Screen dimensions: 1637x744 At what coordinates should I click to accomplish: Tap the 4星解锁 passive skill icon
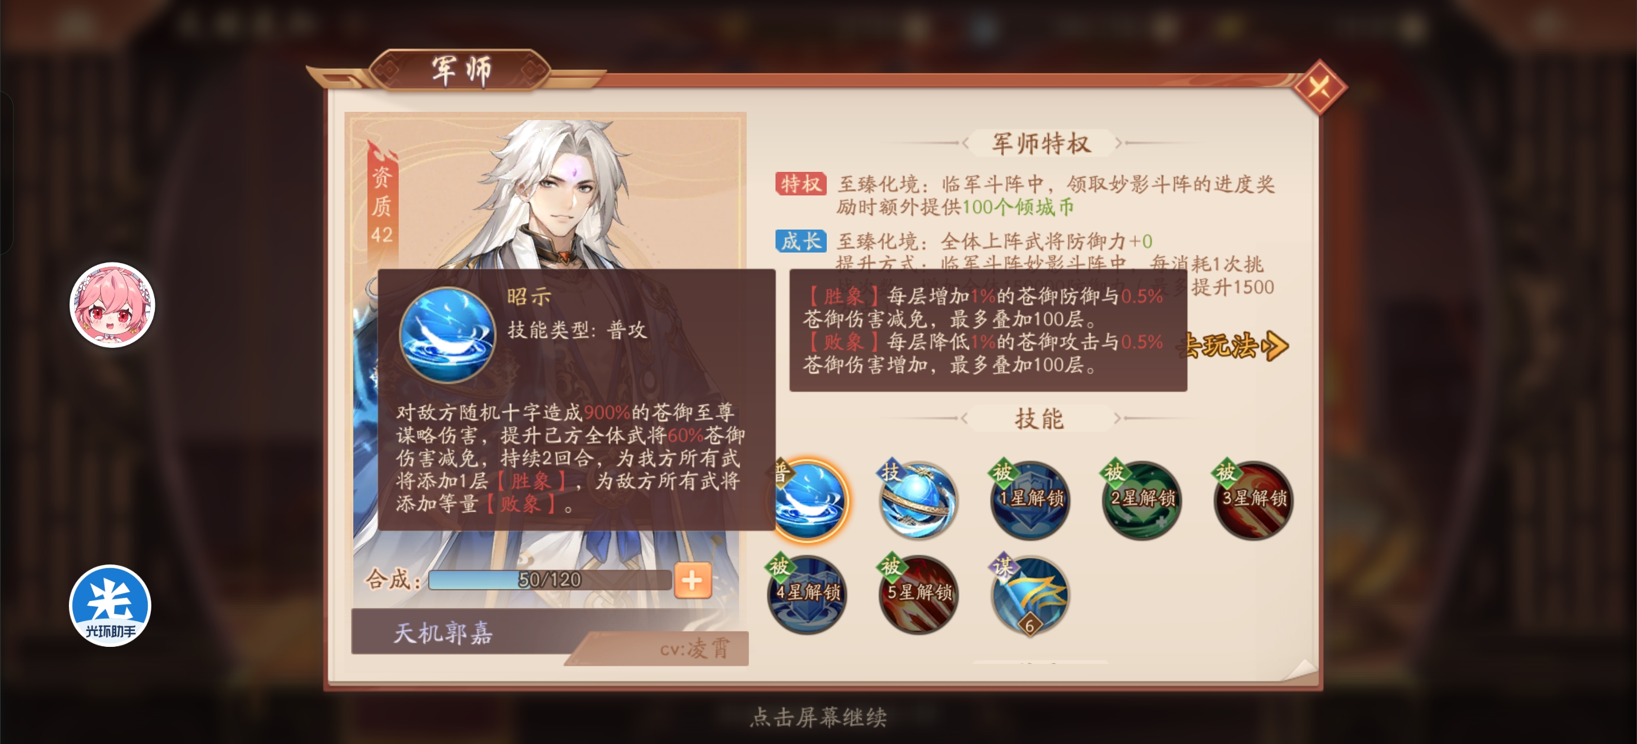point(807,594)
